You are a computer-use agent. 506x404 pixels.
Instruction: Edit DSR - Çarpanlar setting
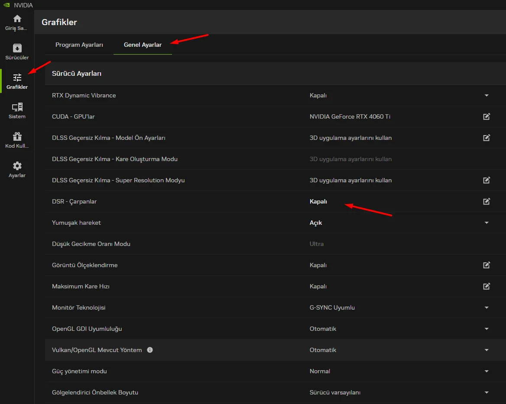tap(487, 201)
